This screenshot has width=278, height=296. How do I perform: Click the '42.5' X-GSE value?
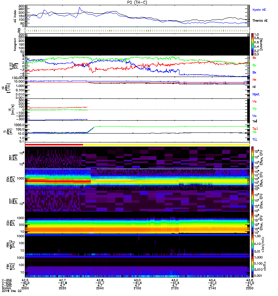point(25,280)
